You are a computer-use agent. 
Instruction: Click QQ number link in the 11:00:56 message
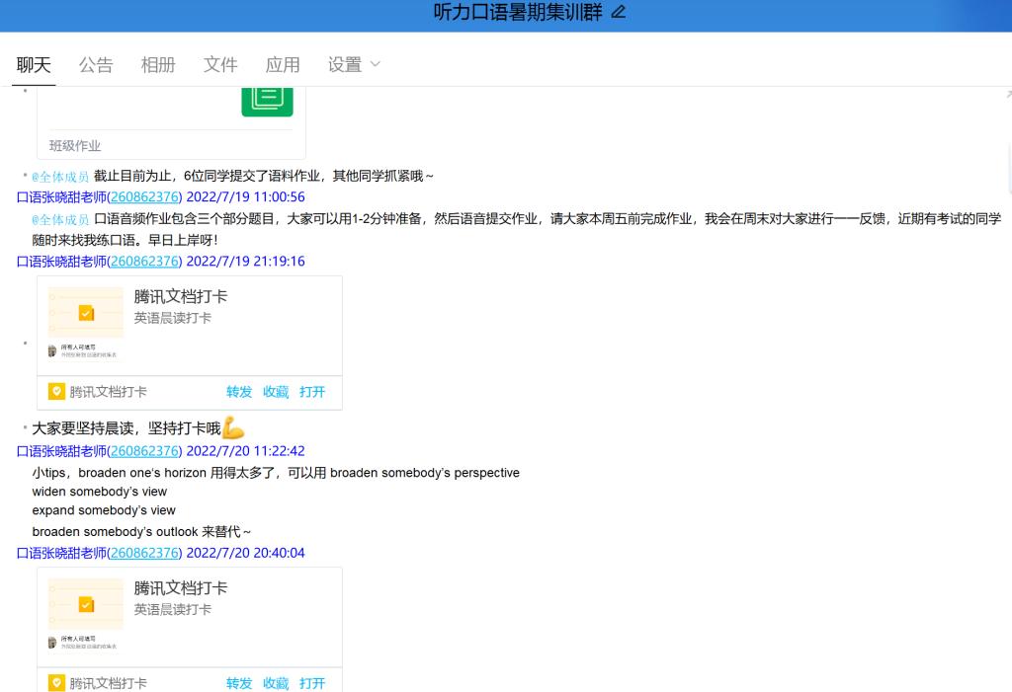(x=144, y=196)
